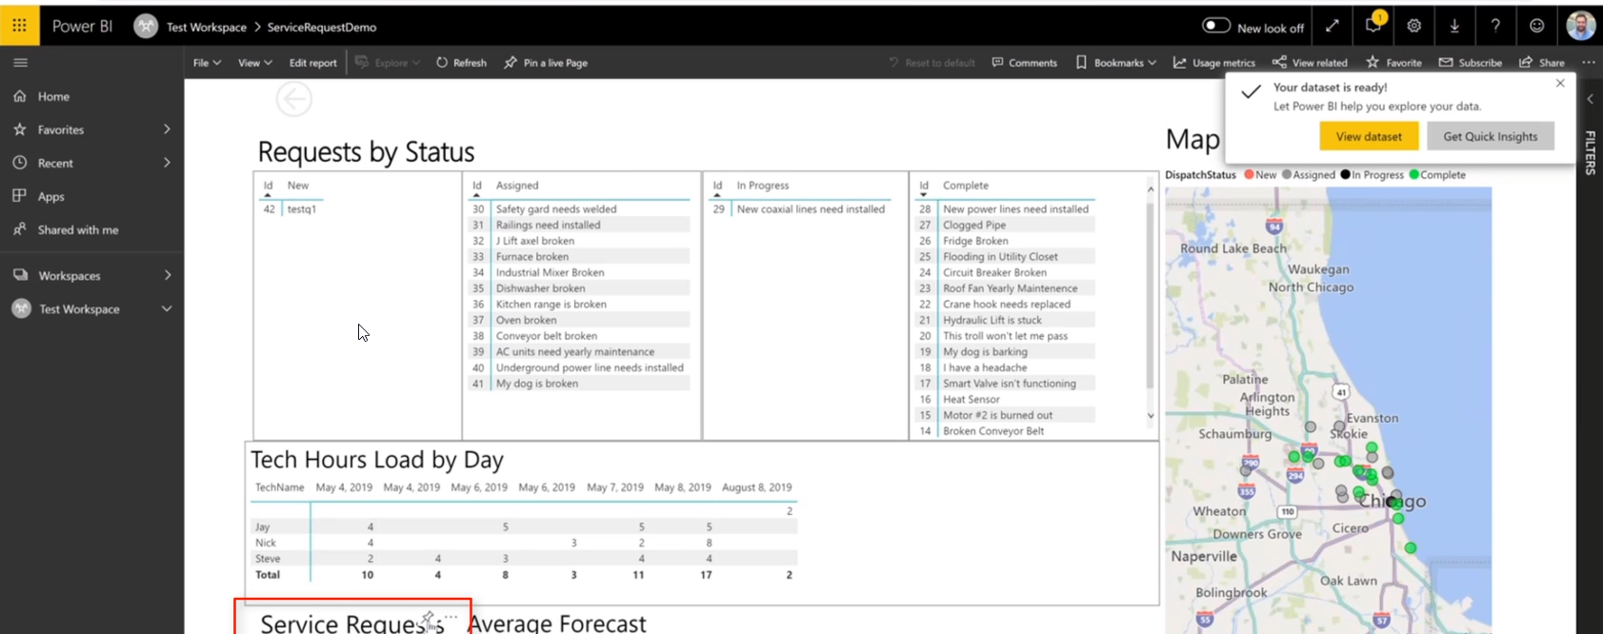The image size is (1603, 634).
Task: Expand the Recent flyout chevron
Action: [x=167, y=163]
